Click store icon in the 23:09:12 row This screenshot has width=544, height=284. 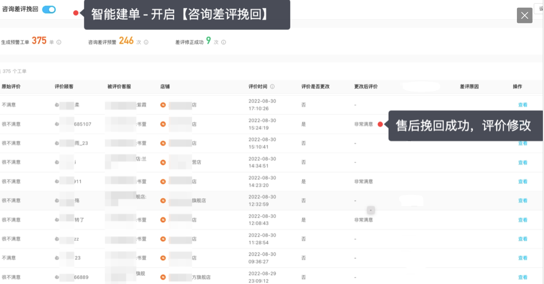coord(163,277)
